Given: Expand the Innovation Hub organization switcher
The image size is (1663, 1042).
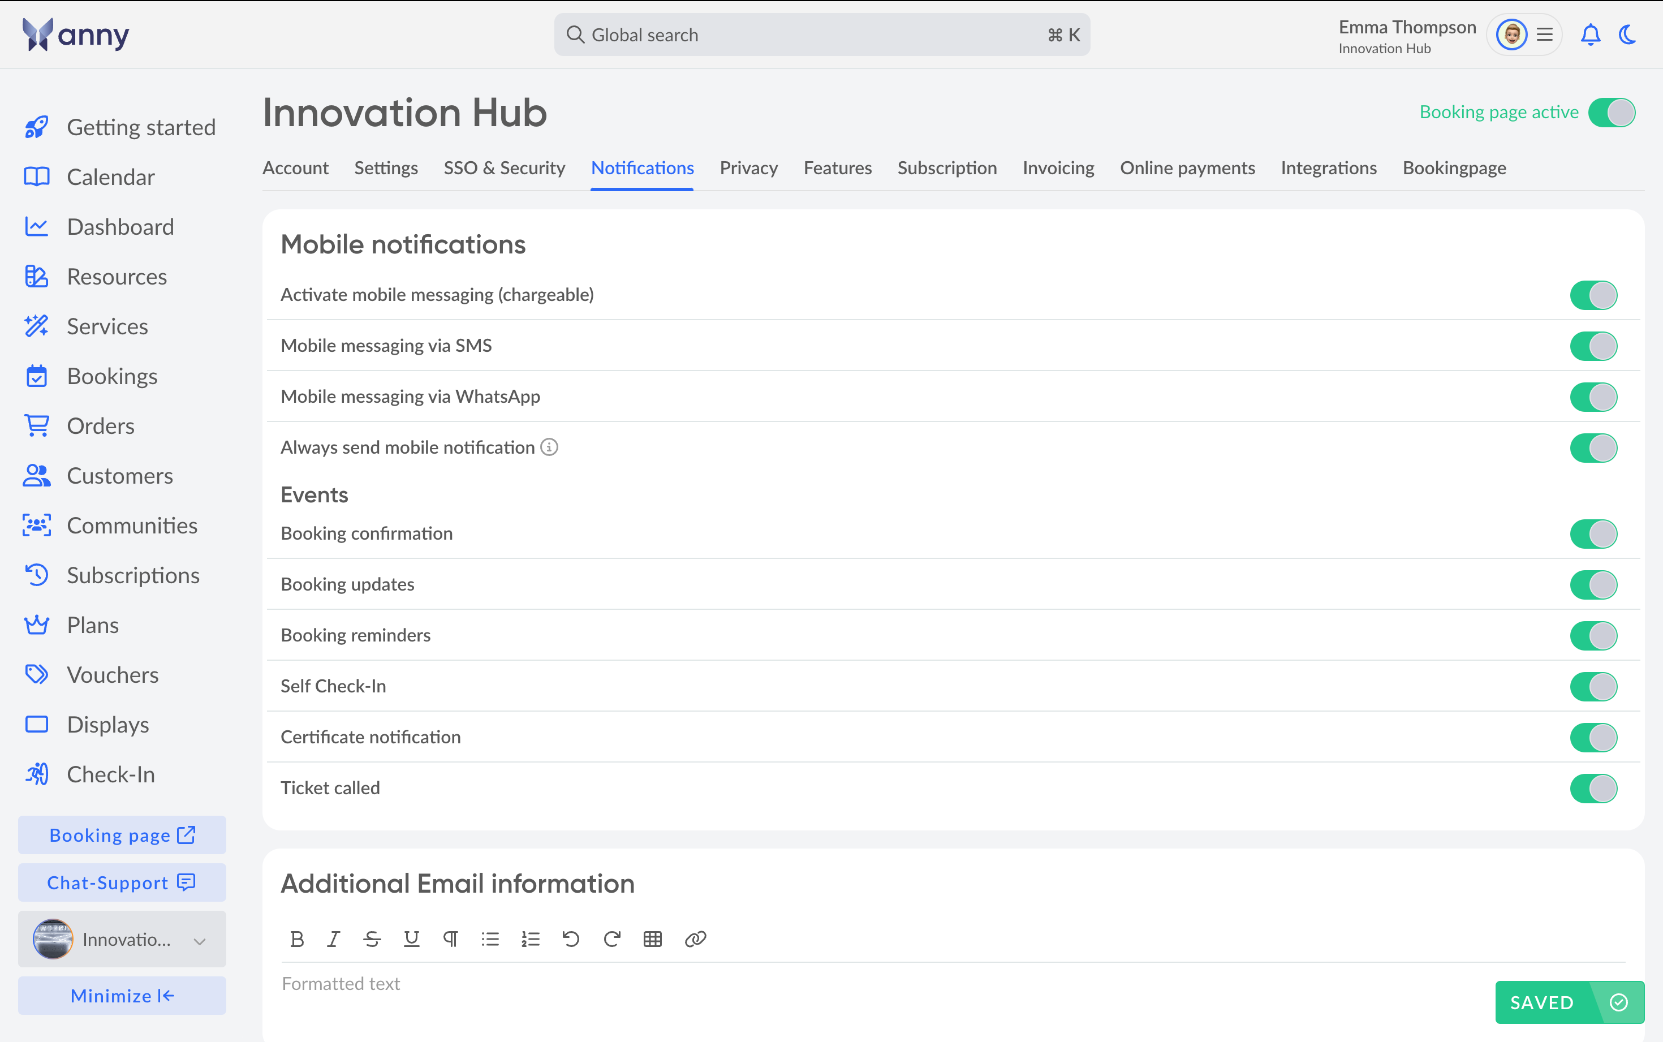Looking at the screenshot, I should pyautogui.click(x=122, y=939).
